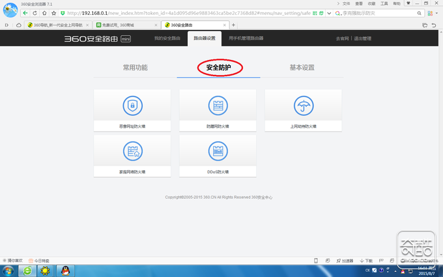Screen dimensions: 443x277
Task: Click the 360 browser user avatar icon
Action: tap(10, 10)
